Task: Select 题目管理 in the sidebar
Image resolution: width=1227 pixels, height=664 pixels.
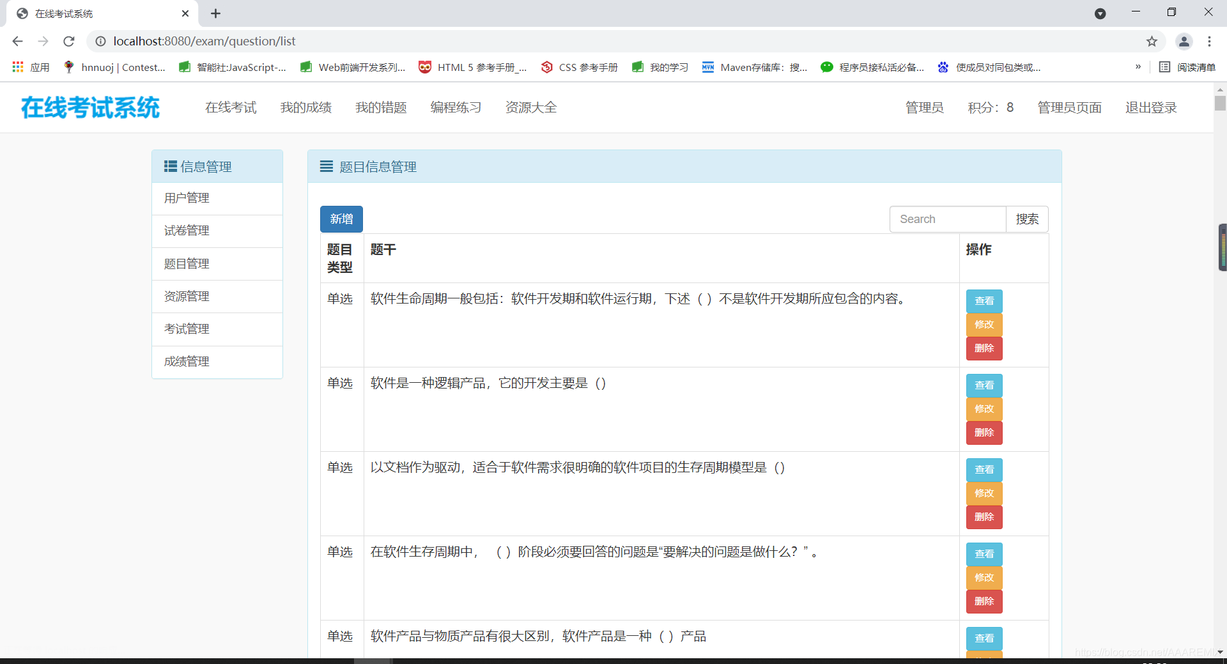Action: pyautogui.click(x=217, y=264)
